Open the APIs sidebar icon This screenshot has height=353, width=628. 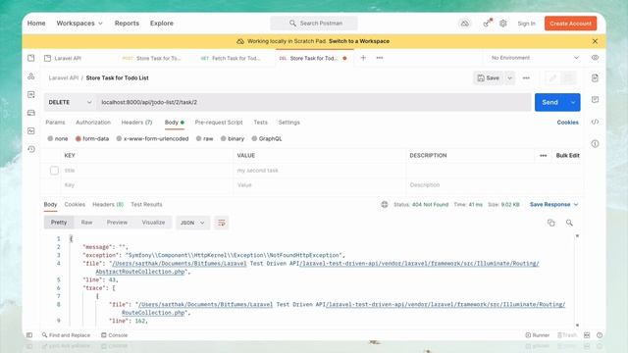(31, 76)
